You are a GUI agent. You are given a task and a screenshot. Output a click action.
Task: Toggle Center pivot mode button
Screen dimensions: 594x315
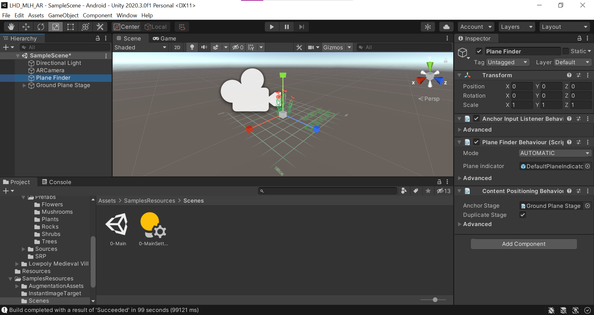tap(126, 27)
